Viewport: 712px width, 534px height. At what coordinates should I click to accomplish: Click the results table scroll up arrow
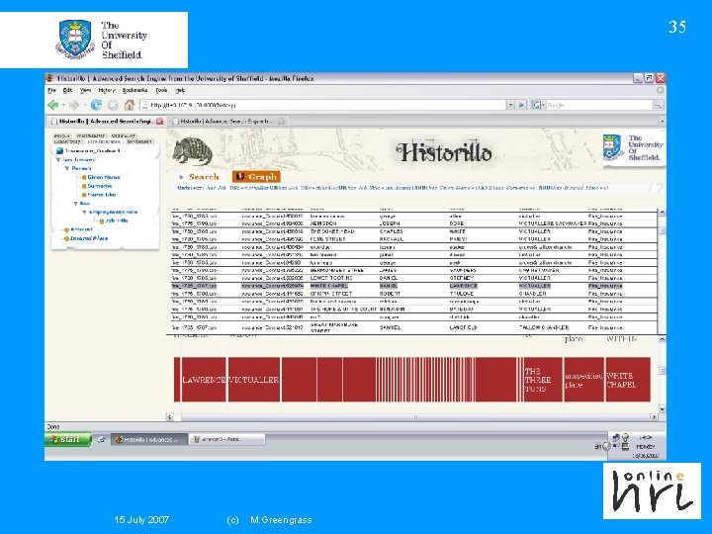pos(662,212)
